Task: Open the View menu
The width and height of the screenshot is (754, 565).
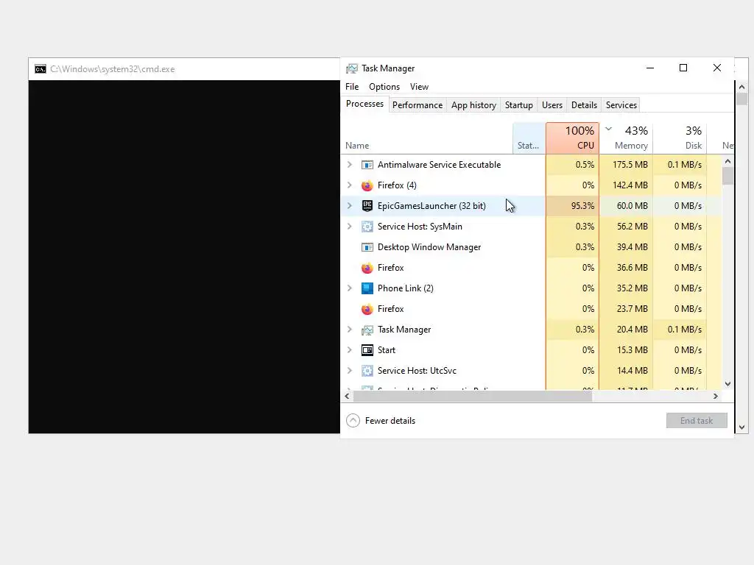Action: [419, 87]
